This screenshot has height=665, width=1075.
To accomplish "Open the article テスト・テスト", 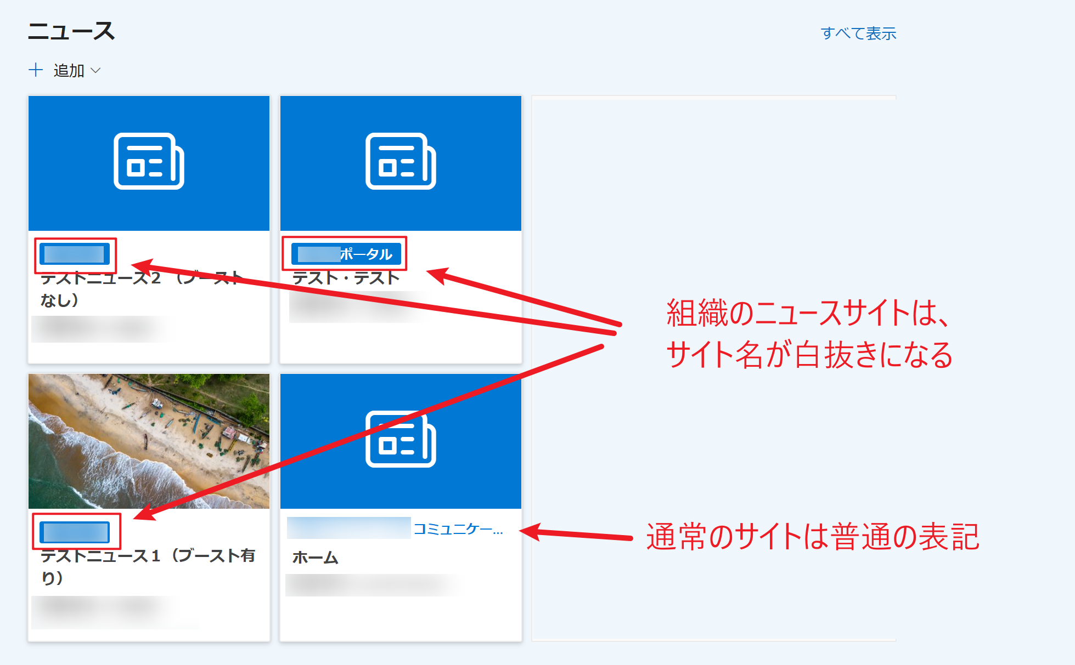I will pyautogui.click(x=346, y=277).
